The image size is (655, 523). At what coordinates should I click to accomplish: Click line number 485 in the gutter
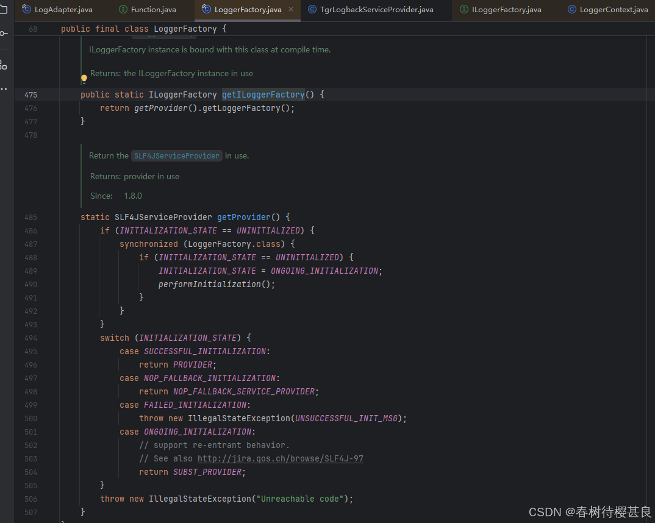point(31,217)
